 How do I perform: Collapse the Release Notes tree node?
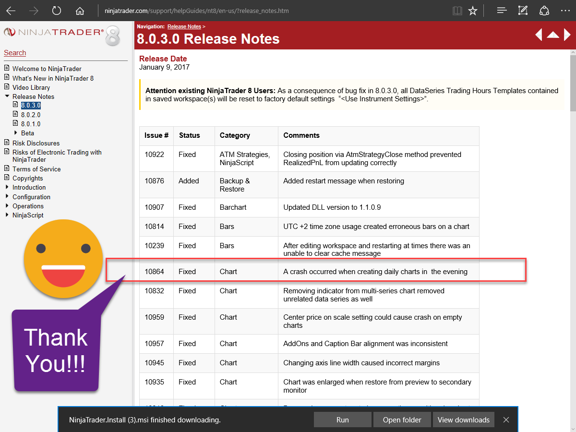point(7,96)
